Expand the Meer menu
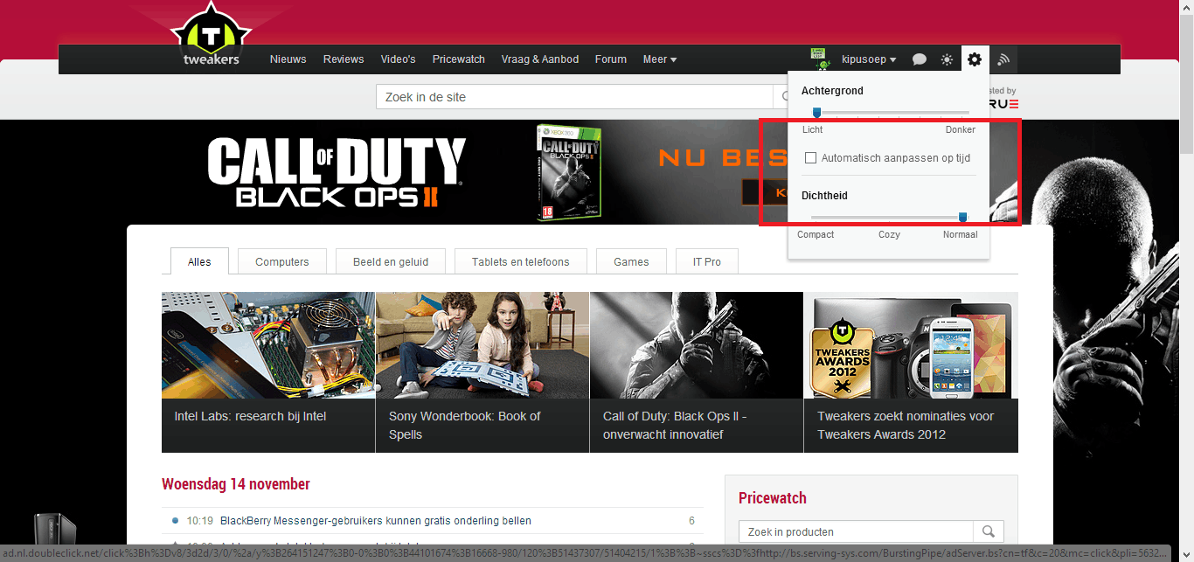1194x562 pixels. [660, 59]
